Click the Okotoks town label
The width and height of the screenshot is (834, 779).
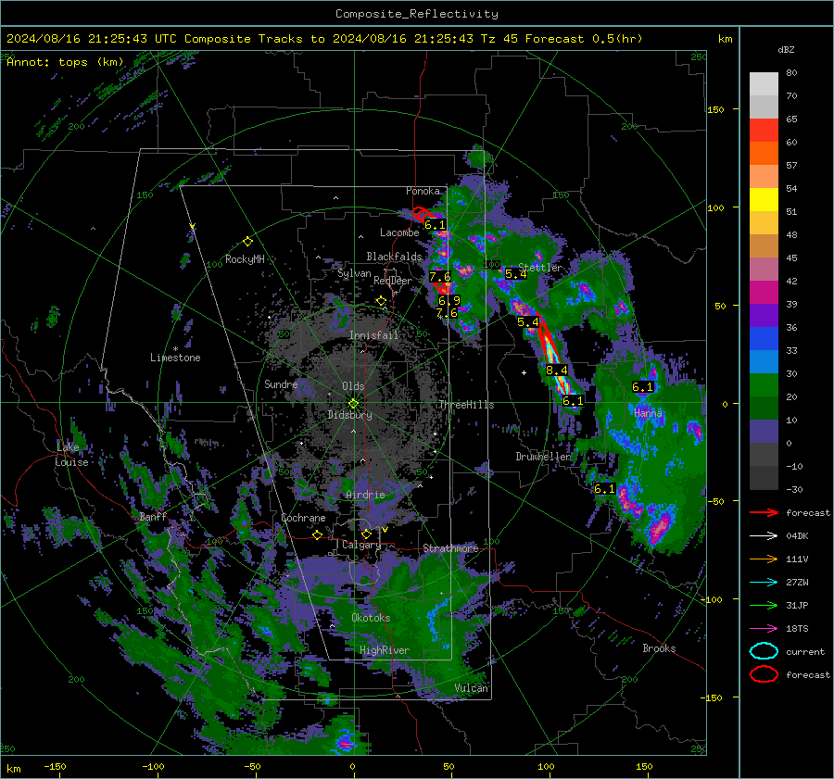(371, 618)
